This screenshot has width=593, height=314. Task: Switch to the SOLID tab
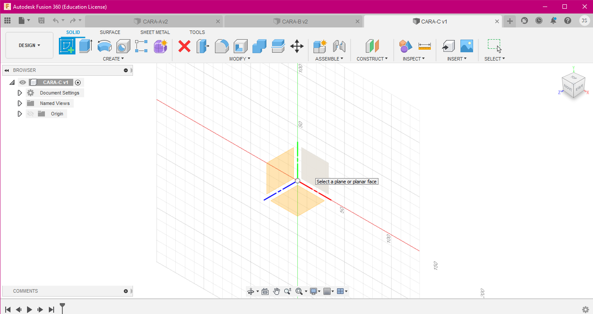[73, 32]
